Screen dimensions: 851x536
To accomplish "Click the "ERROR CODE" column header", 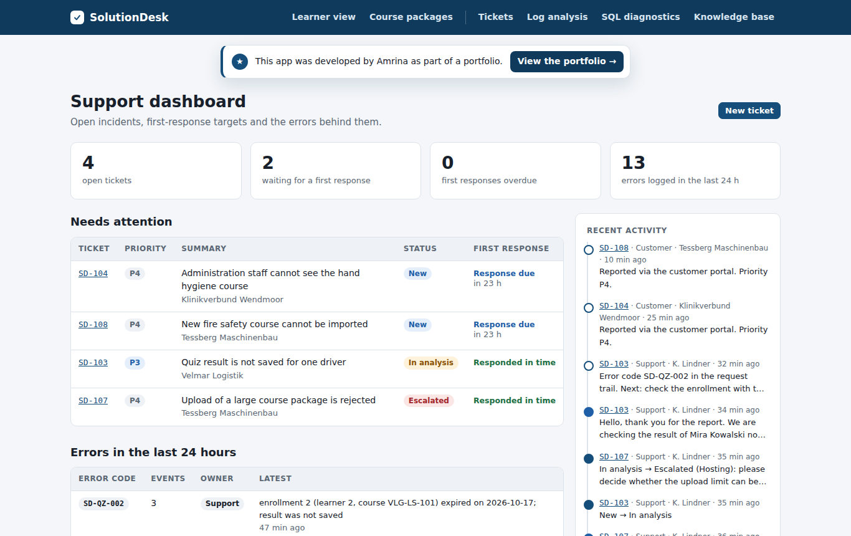I will (x=107, y=479).
